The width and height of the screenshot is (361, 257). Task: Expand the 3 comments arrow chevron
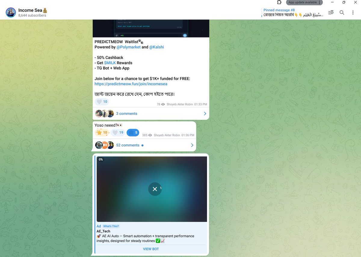pos(205,113)
